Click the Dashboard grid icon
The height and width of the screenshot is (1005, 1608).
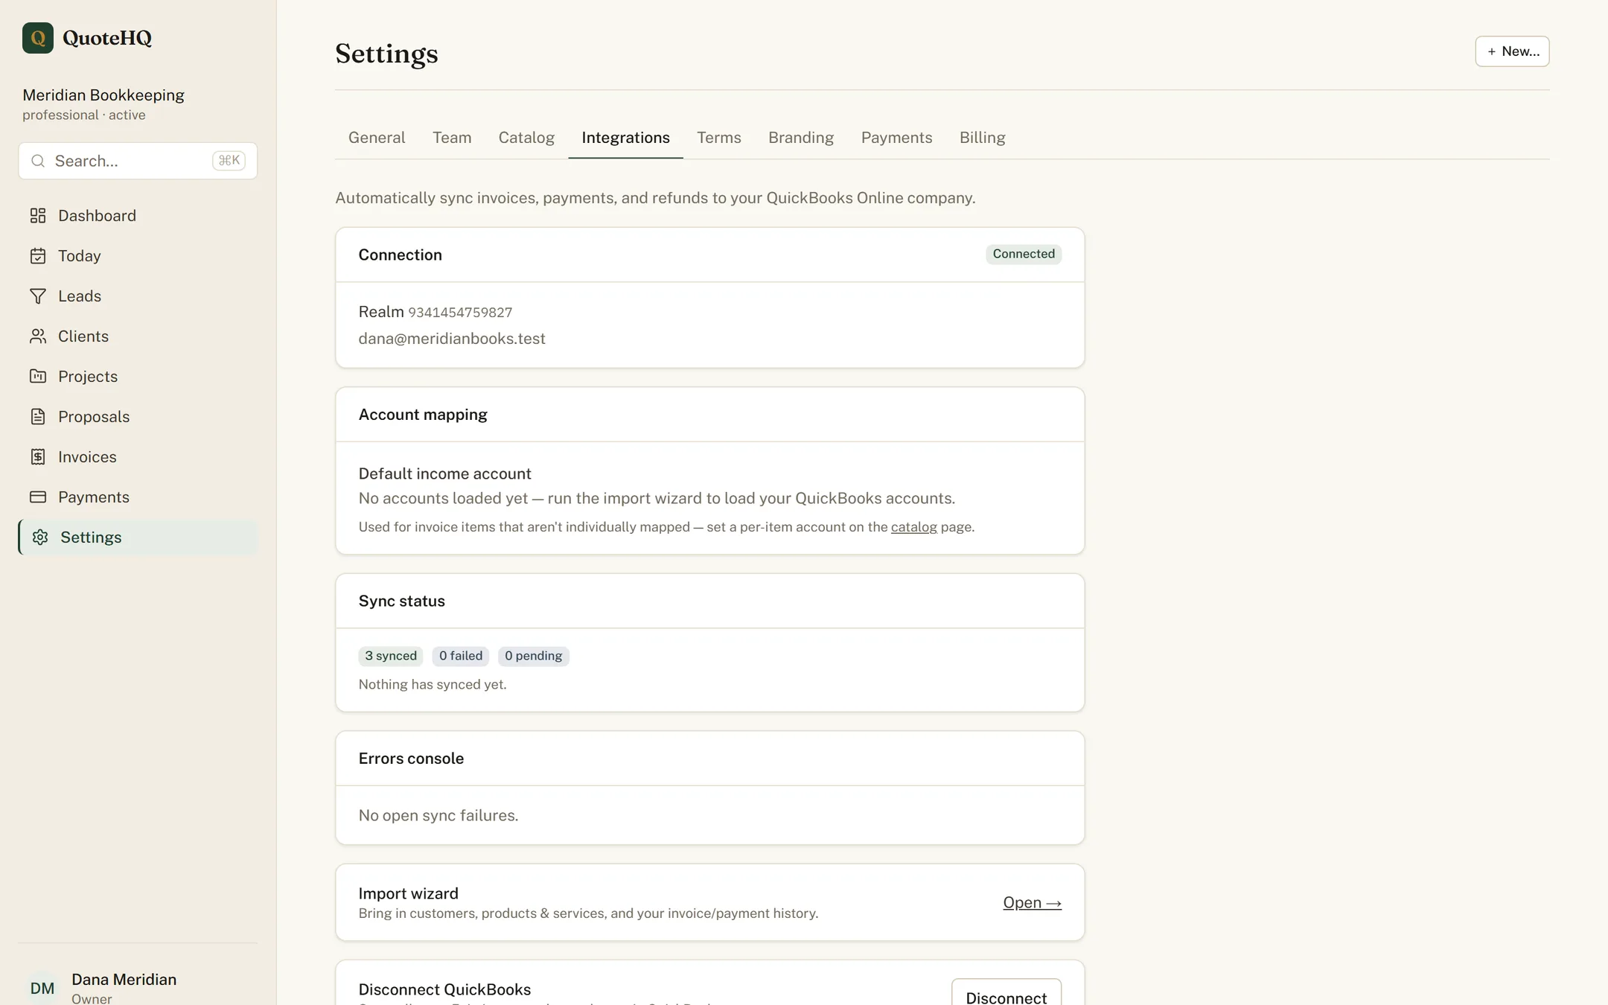coord(38,216)
